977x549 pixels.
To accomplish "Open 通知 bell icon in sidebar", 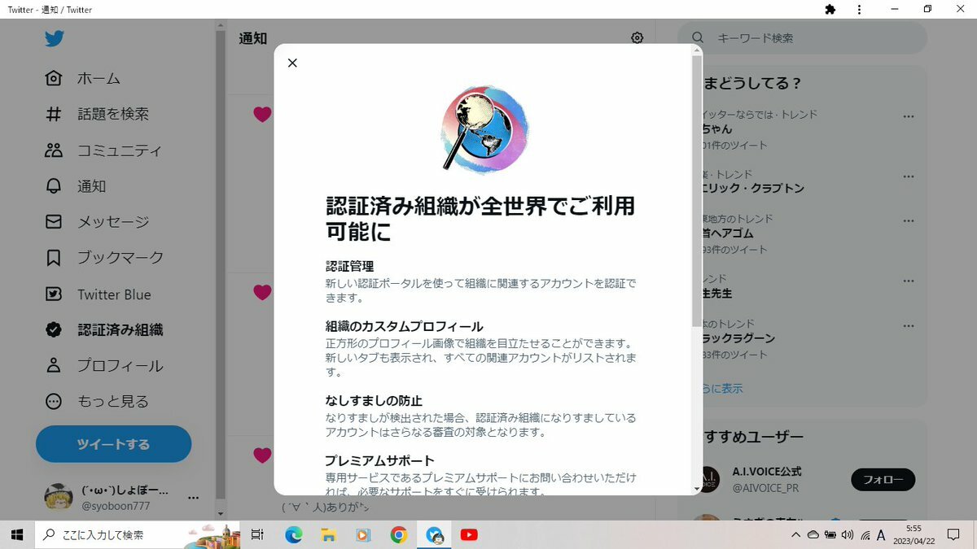I will pyautogui.click(x=54, y=185).
